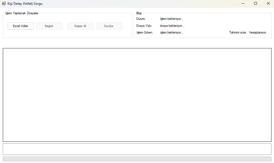Click the progress bar at the bottom
This screenshot has height=163, width=274.
tap(137, 159)
